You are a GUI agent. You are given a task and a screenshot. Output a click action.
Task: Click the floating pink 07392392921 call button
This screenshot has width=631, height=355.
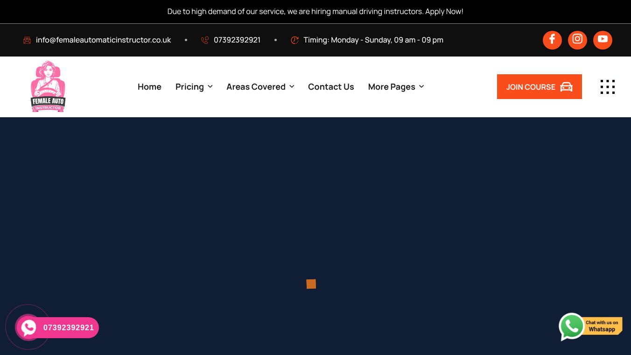[57, 327]
